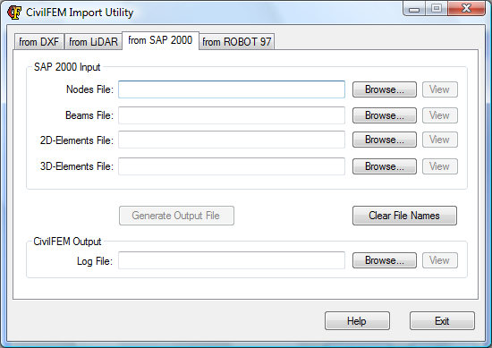Browse for the Log File
Viewport: 492px width, 348px height.
(385, 260)
